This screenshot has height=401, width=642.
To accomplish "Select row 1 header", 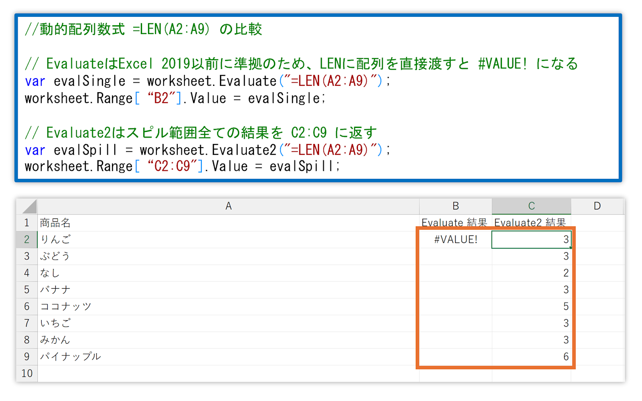I will 27,223.
